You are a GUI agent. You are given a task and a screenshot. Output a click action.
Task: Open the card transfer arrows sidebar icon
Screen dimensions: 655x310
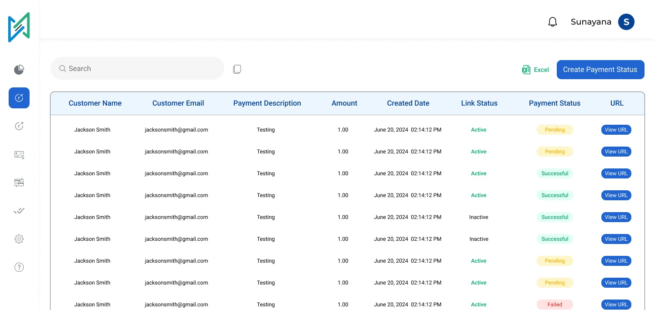(19, 183)
